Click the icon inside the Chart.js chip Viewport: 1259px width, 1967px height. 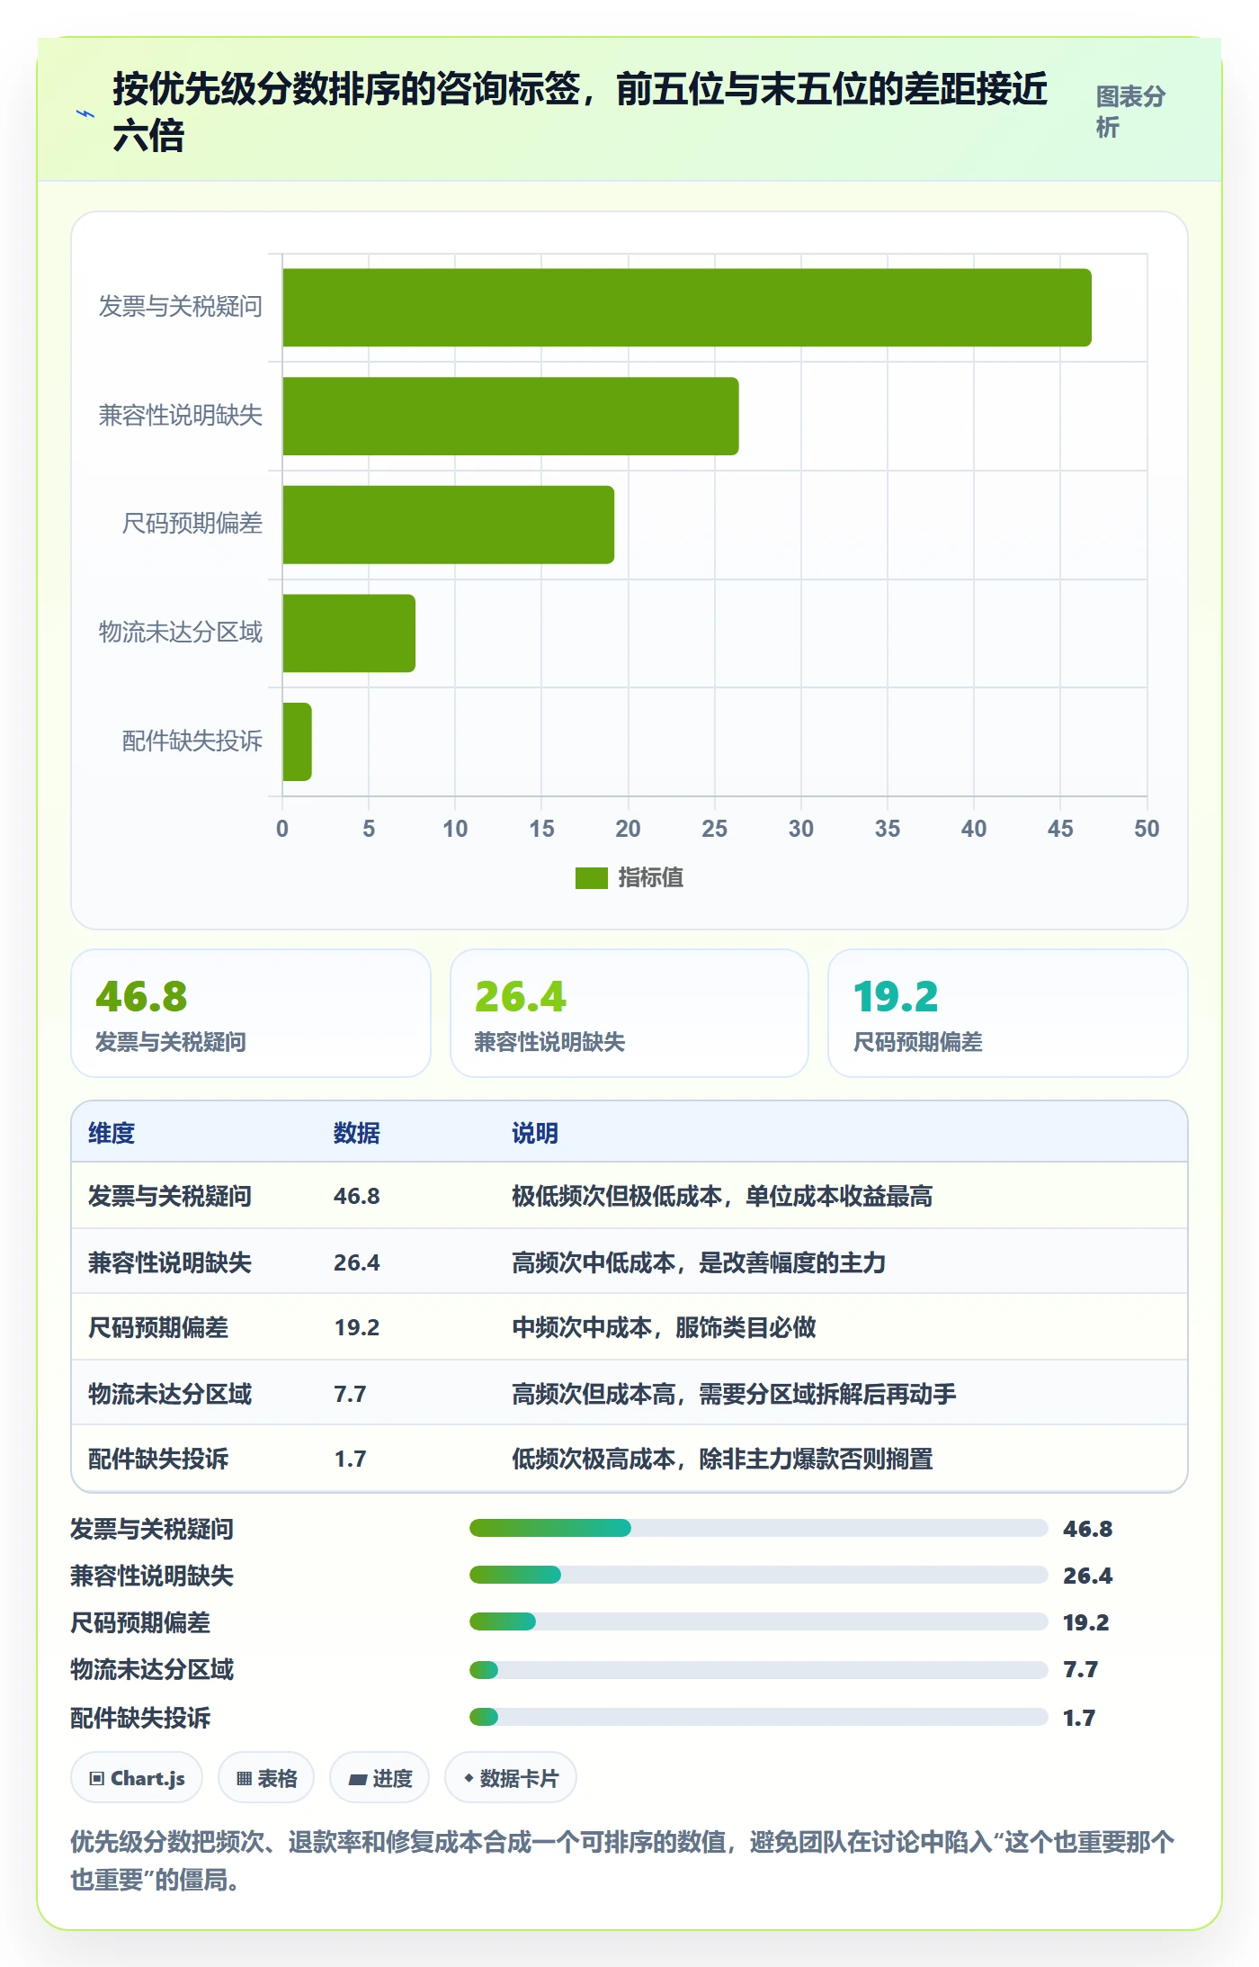[97, 1778]
